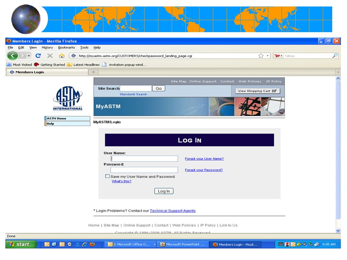Open the Technical Support Agents link

coord(173,211)
